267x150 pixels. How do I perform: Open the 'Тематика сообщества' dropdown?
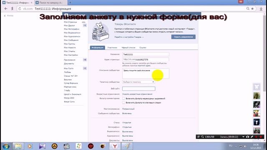pos(139,82)
